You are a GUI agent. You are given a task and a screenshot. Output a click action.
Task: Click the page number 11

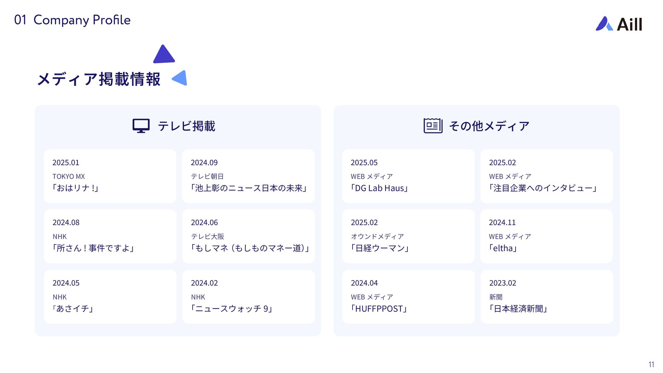pos(651,364)
